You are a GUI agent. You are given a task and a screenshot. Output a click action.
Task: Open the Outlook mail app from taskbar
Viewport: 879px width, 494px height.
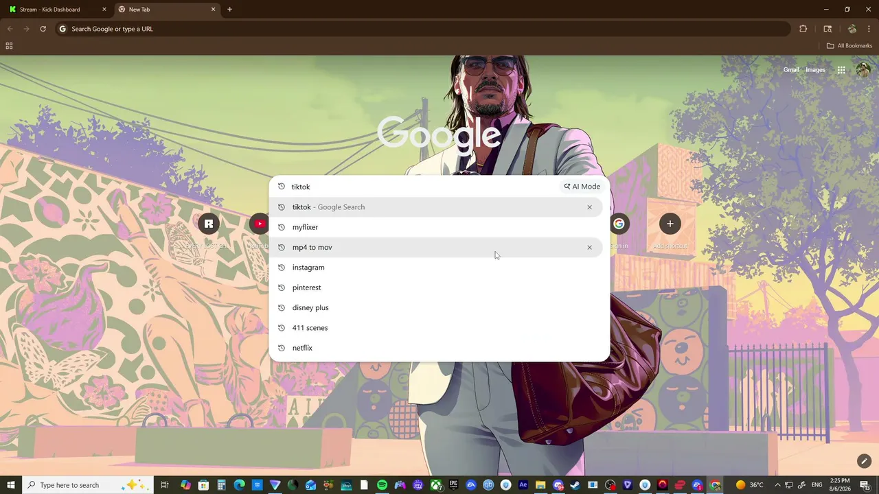coord(310,485)
